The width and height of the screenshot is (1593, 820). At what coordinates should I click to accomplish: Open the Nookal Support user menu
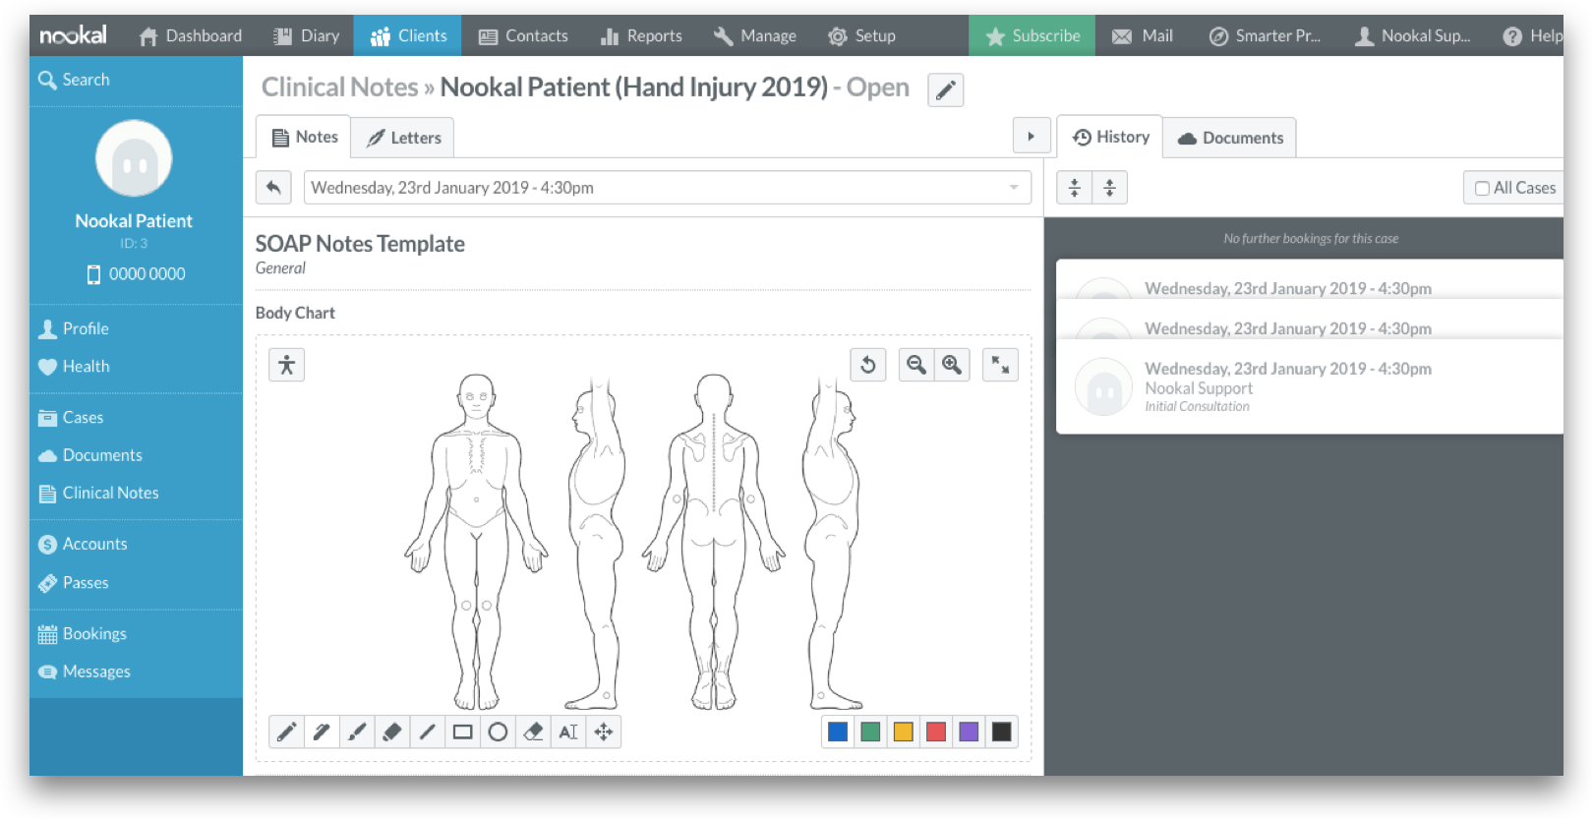(x=1413, y=35)
